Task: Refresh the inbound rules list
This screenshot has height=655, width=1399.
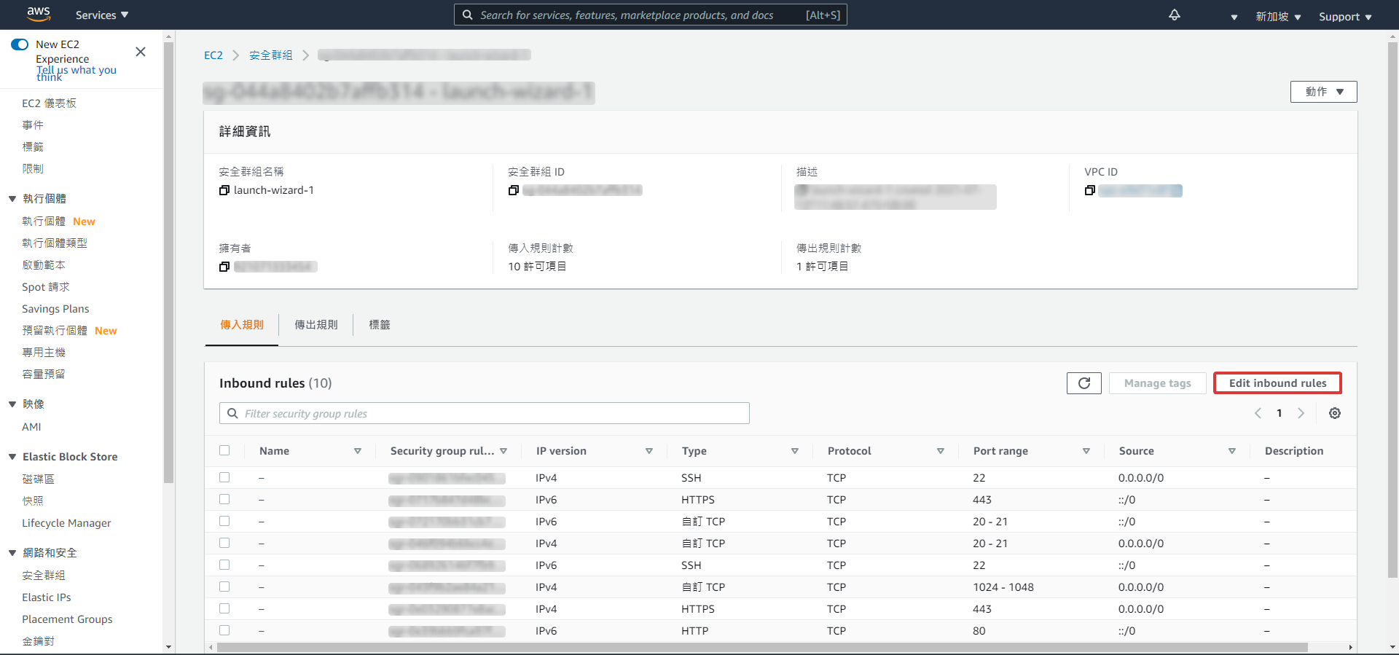Action: 1084,383
